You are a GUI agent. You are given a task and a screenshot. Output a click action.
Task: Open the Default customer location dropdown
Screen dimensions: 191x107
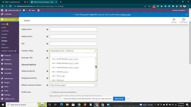click(x=73, y=85)
